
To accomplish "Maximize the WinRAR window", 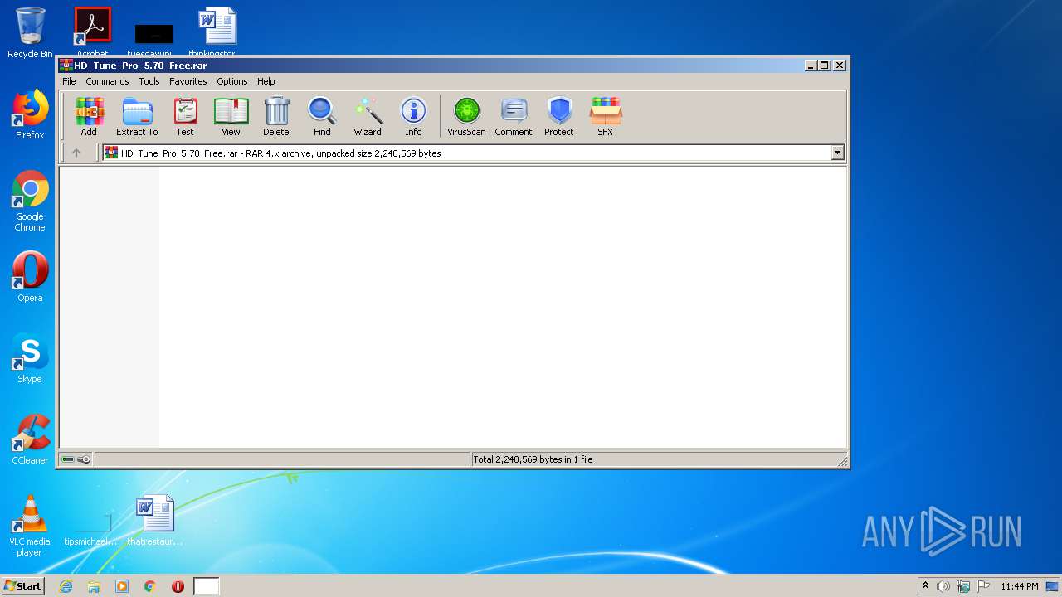I will tap(825, 66).
